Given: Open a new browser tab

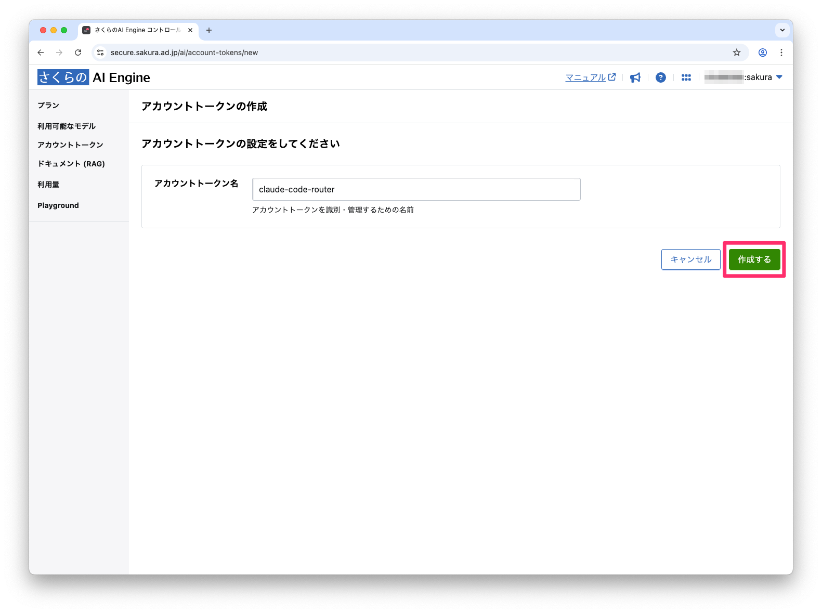Looking at the screenshot, I should [209, 30].
